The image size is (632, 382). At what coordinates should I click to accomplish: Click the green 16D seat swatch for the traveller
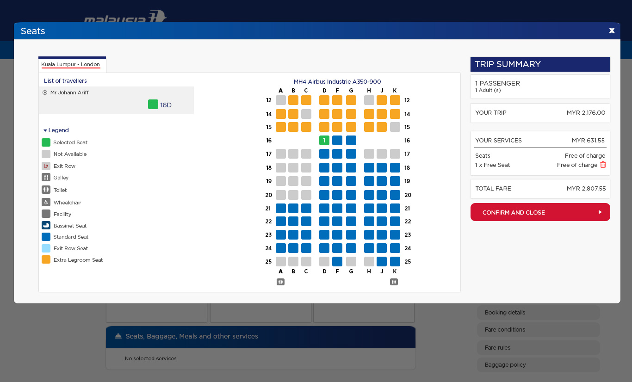click(x=153, y=105)
